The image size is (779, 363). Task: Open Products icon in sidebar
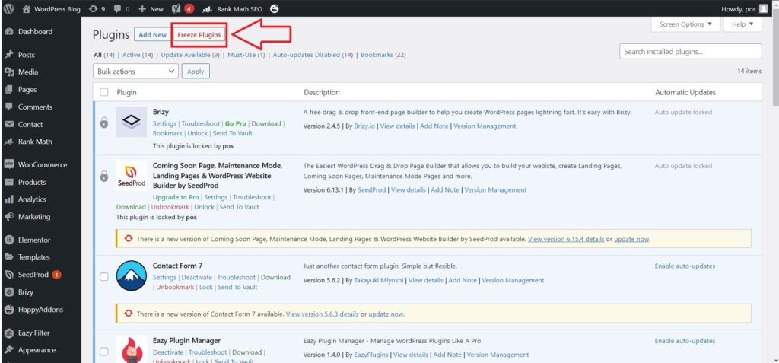[x=9, y=182]
